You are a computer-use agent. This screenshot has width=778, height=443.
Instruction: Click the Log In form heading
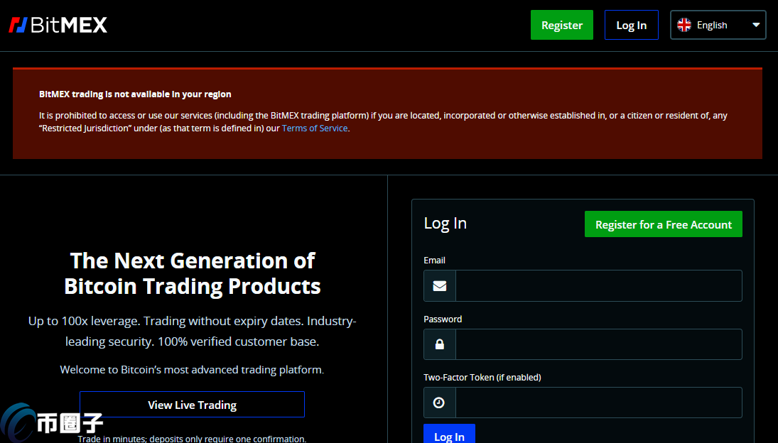click(445, 223)
